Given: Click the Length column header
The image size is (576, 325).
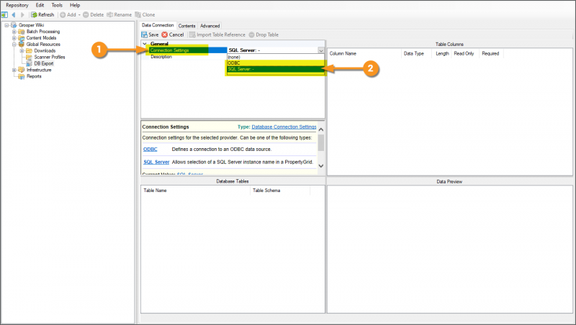Looking at the screenshot, I should pyautogui.click(x=442, y=53).
